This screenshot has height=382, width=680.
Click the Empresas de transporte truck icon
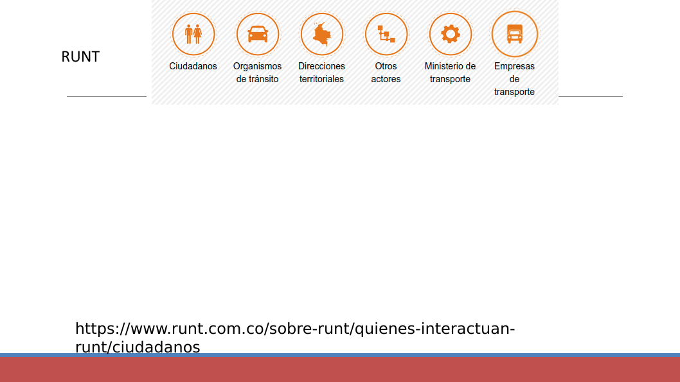click(x=514, y=34)
